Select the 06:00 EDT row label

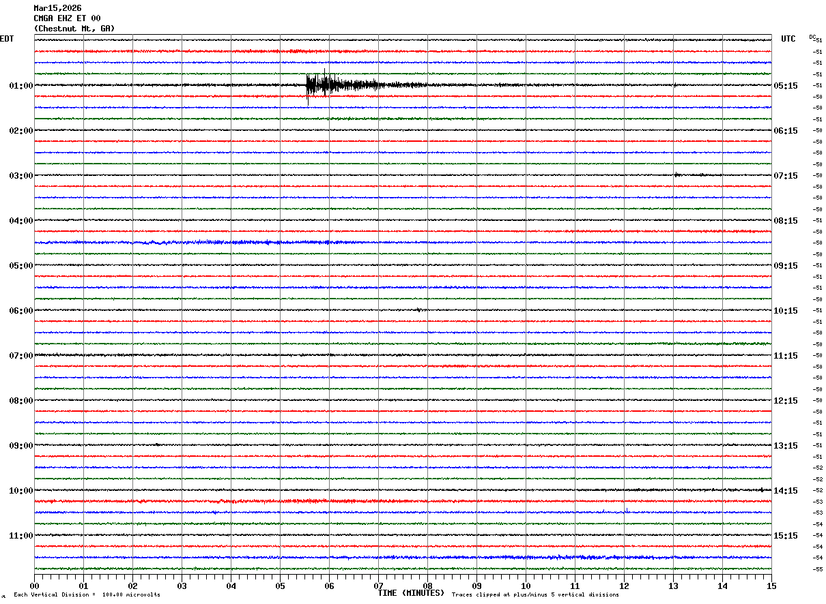pos(21,311)
